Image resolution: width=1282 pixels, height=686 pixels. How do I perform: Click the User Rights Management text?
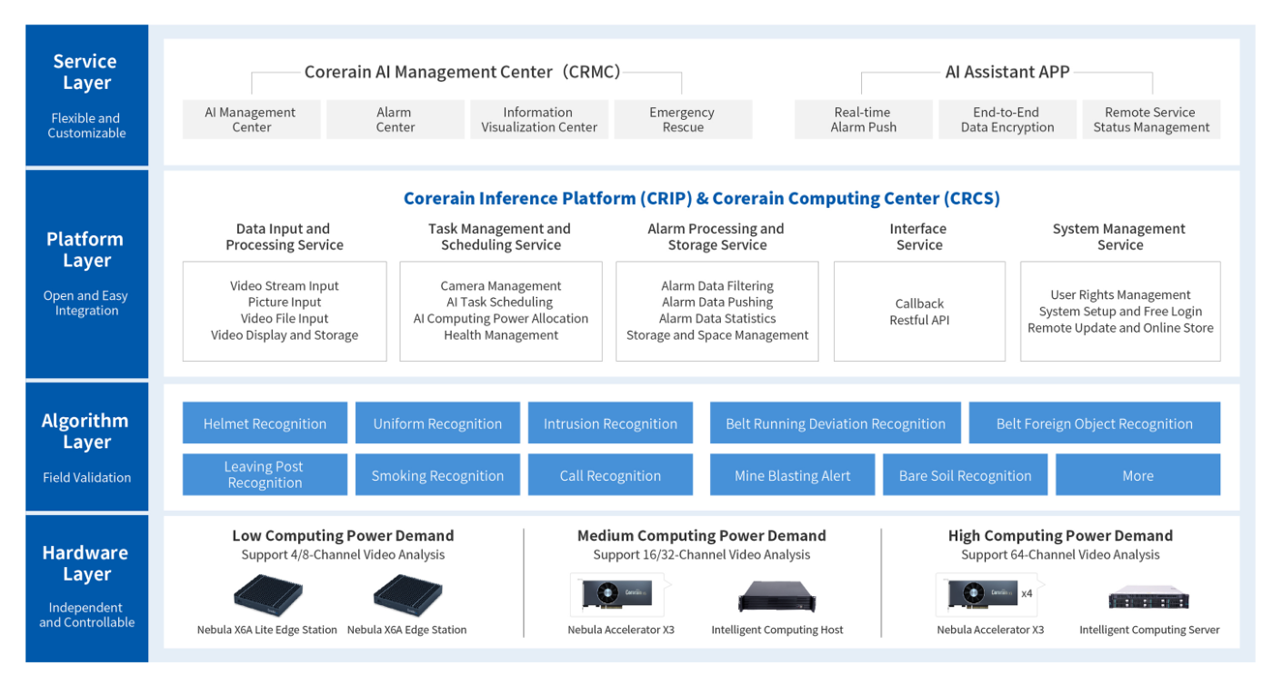click(1120, 295)
